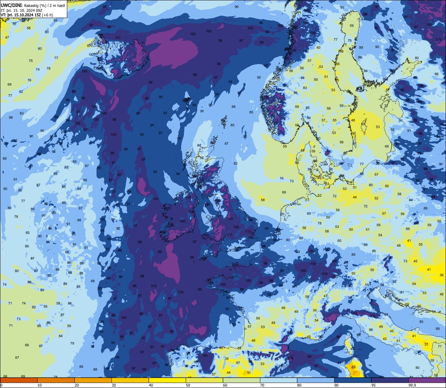
Task: Select the pale blue 70–80 legend swatch
Action: [x=278, y=380]
